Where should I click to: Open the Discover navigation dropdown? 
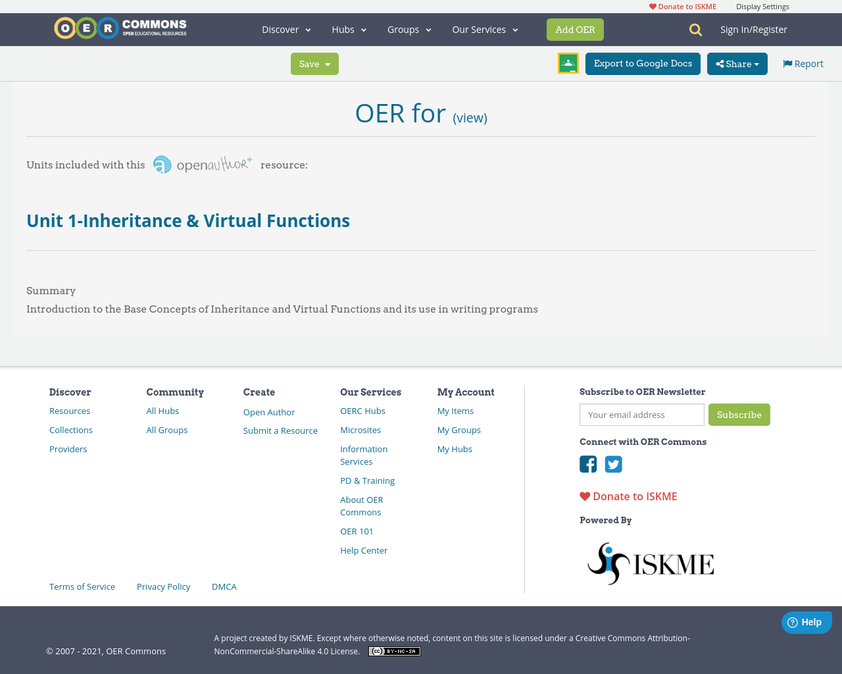(284, 29)
